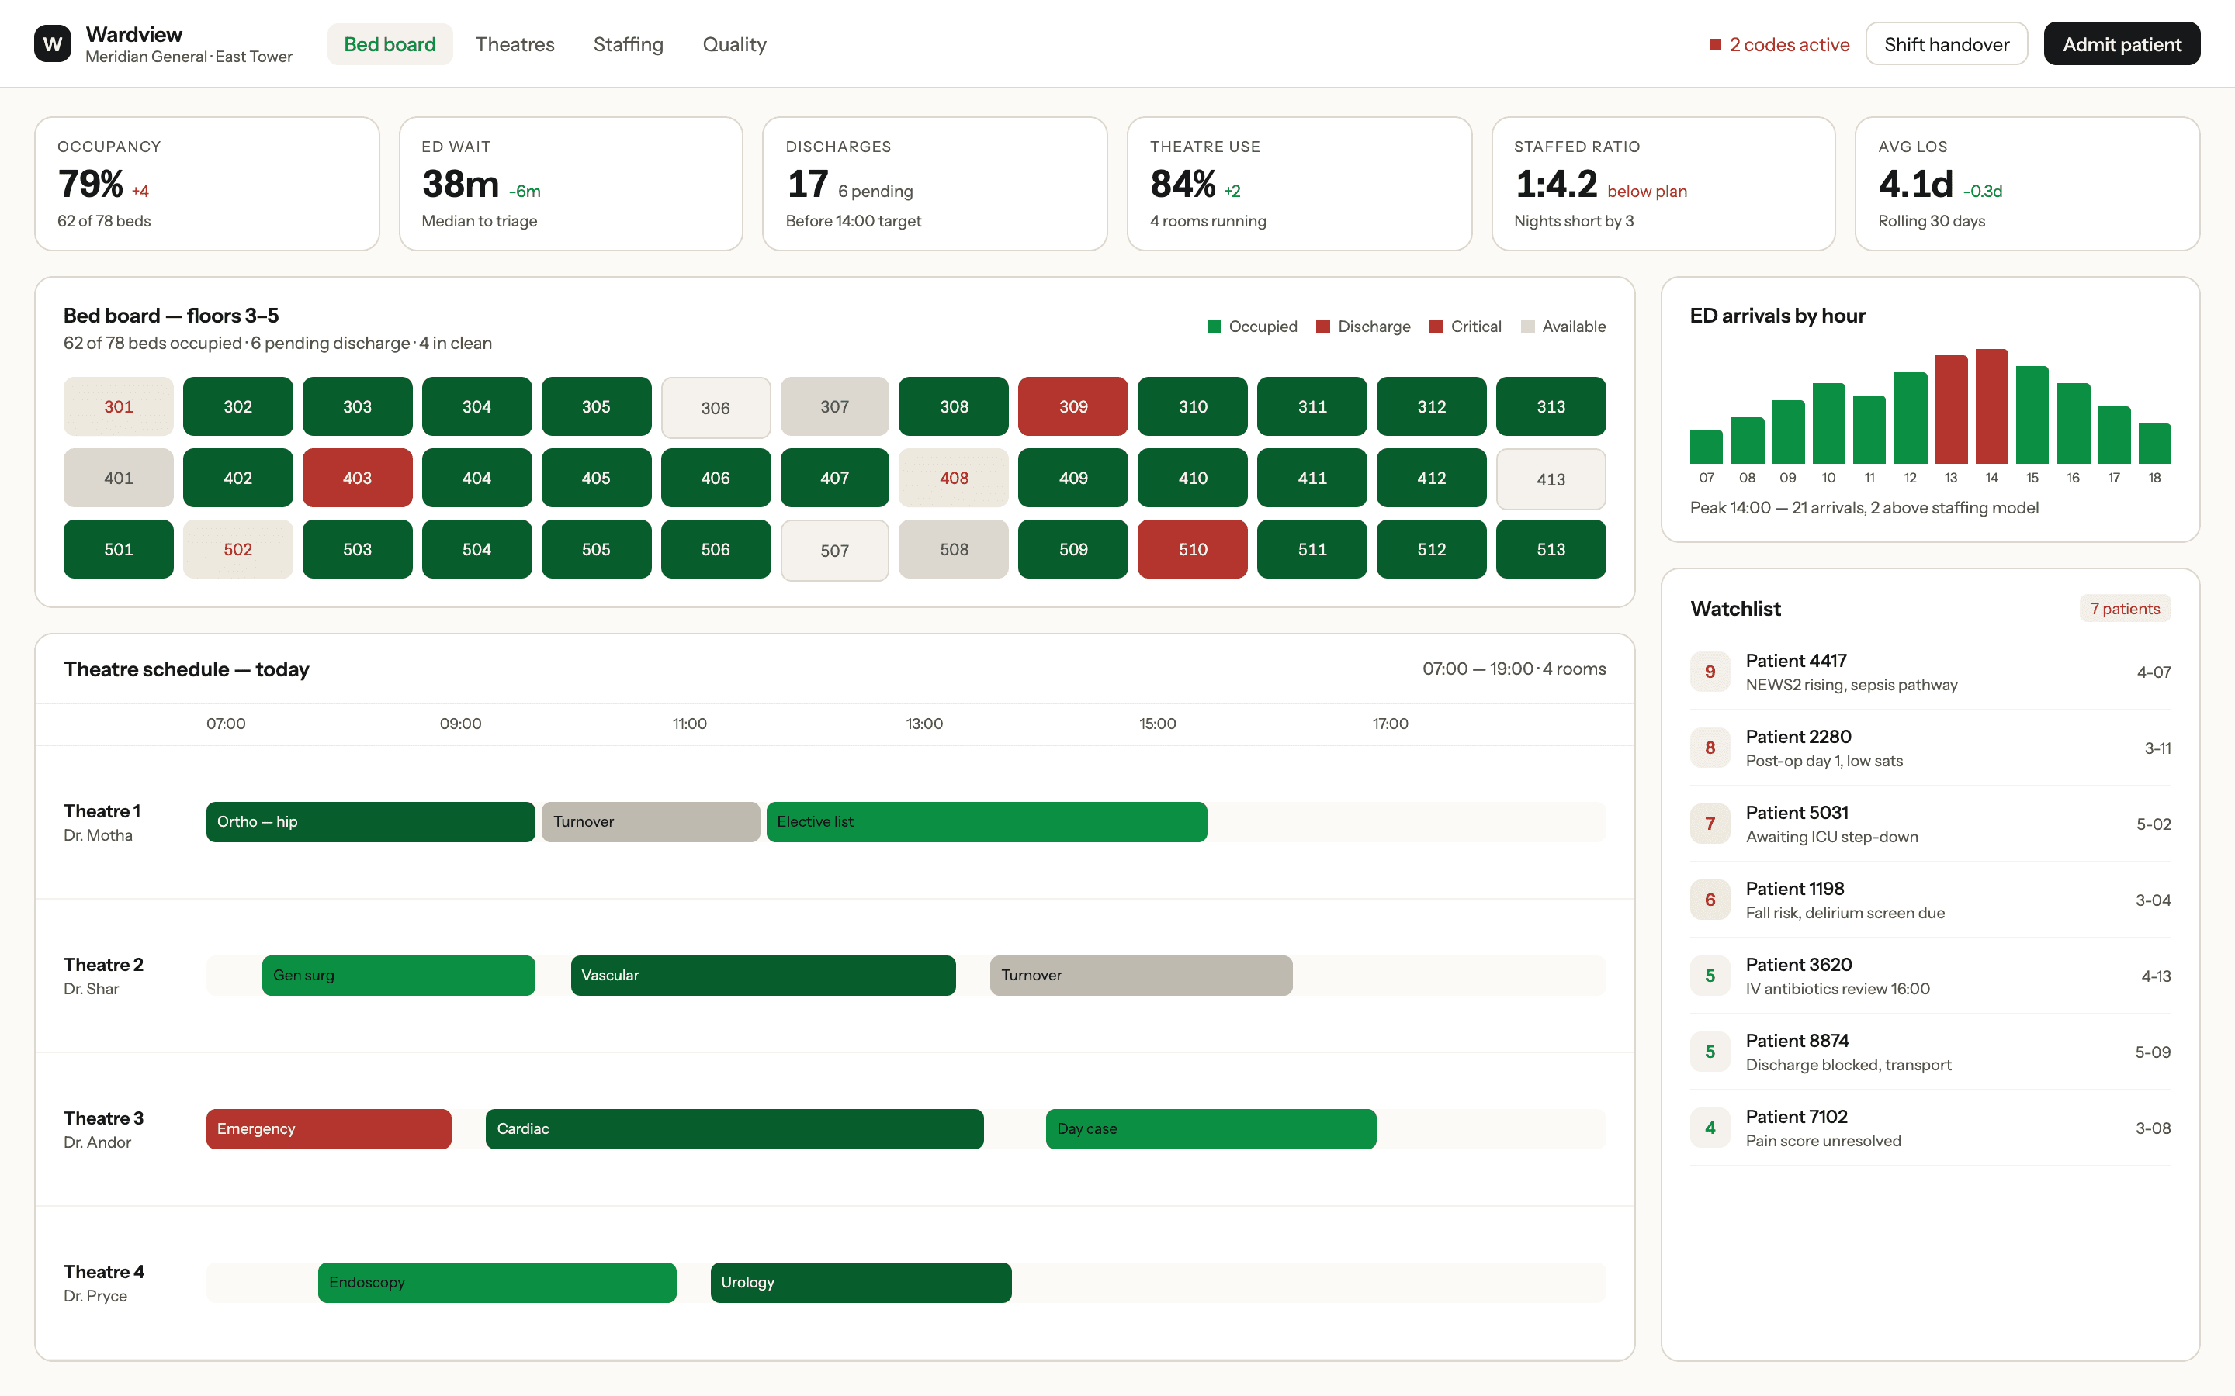Image resolution: width=2235 pixels, height=1396 pixels.
Task: Open Patient 5031 awaiting ICU step-down
Action: point(1930,824)
